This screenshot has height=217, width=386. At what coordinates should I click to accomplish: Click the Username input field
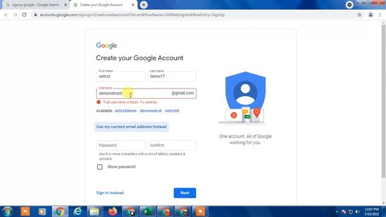[146, 93]
